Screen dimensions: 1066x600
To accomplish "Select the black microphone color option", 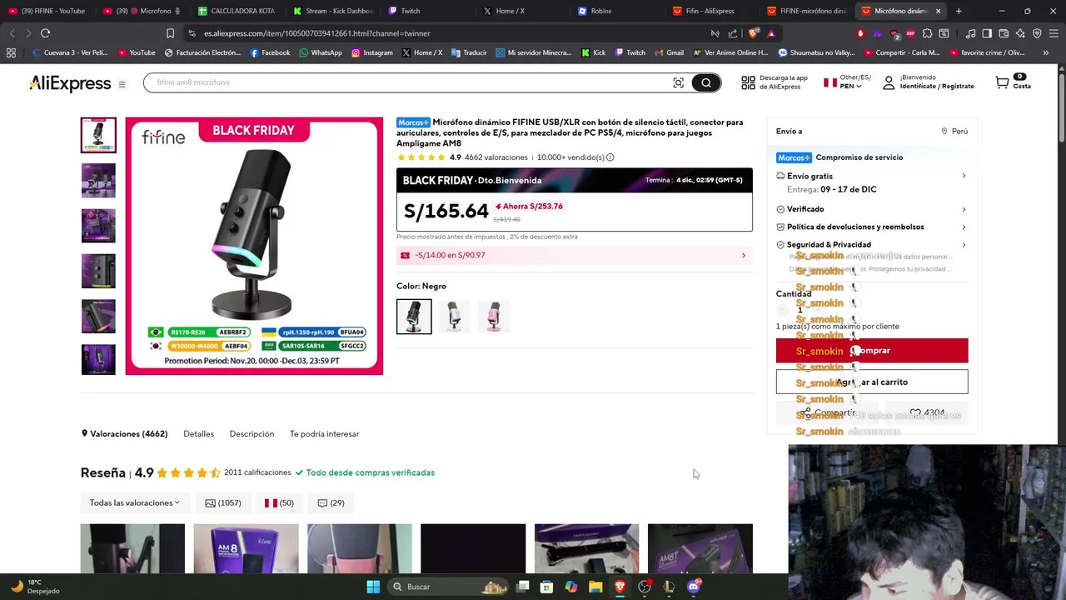I will [x=414, y=317].
